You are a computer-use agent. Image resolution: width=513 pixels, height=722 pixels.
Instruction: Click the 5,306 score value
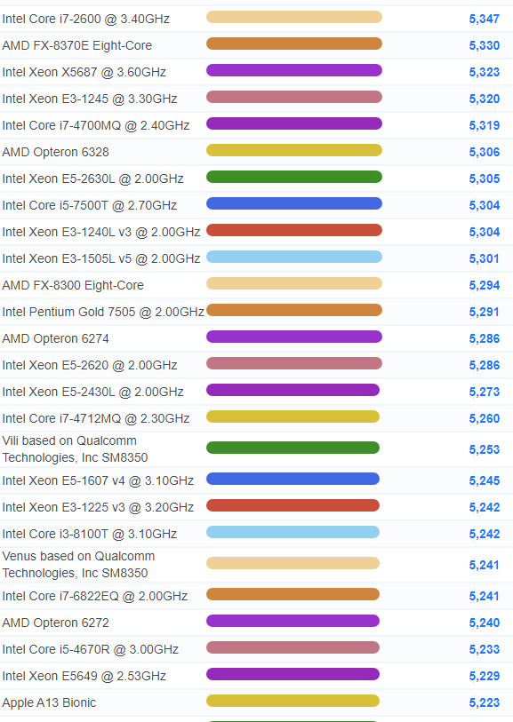click(484, 153)
